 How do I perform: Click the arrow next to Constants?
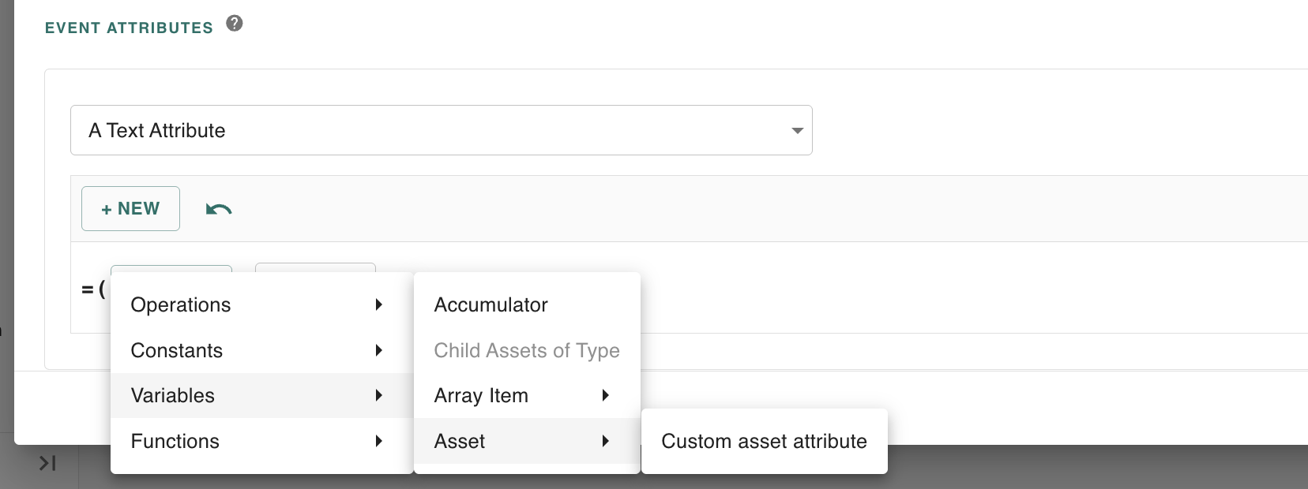click(x=379, y=350)
